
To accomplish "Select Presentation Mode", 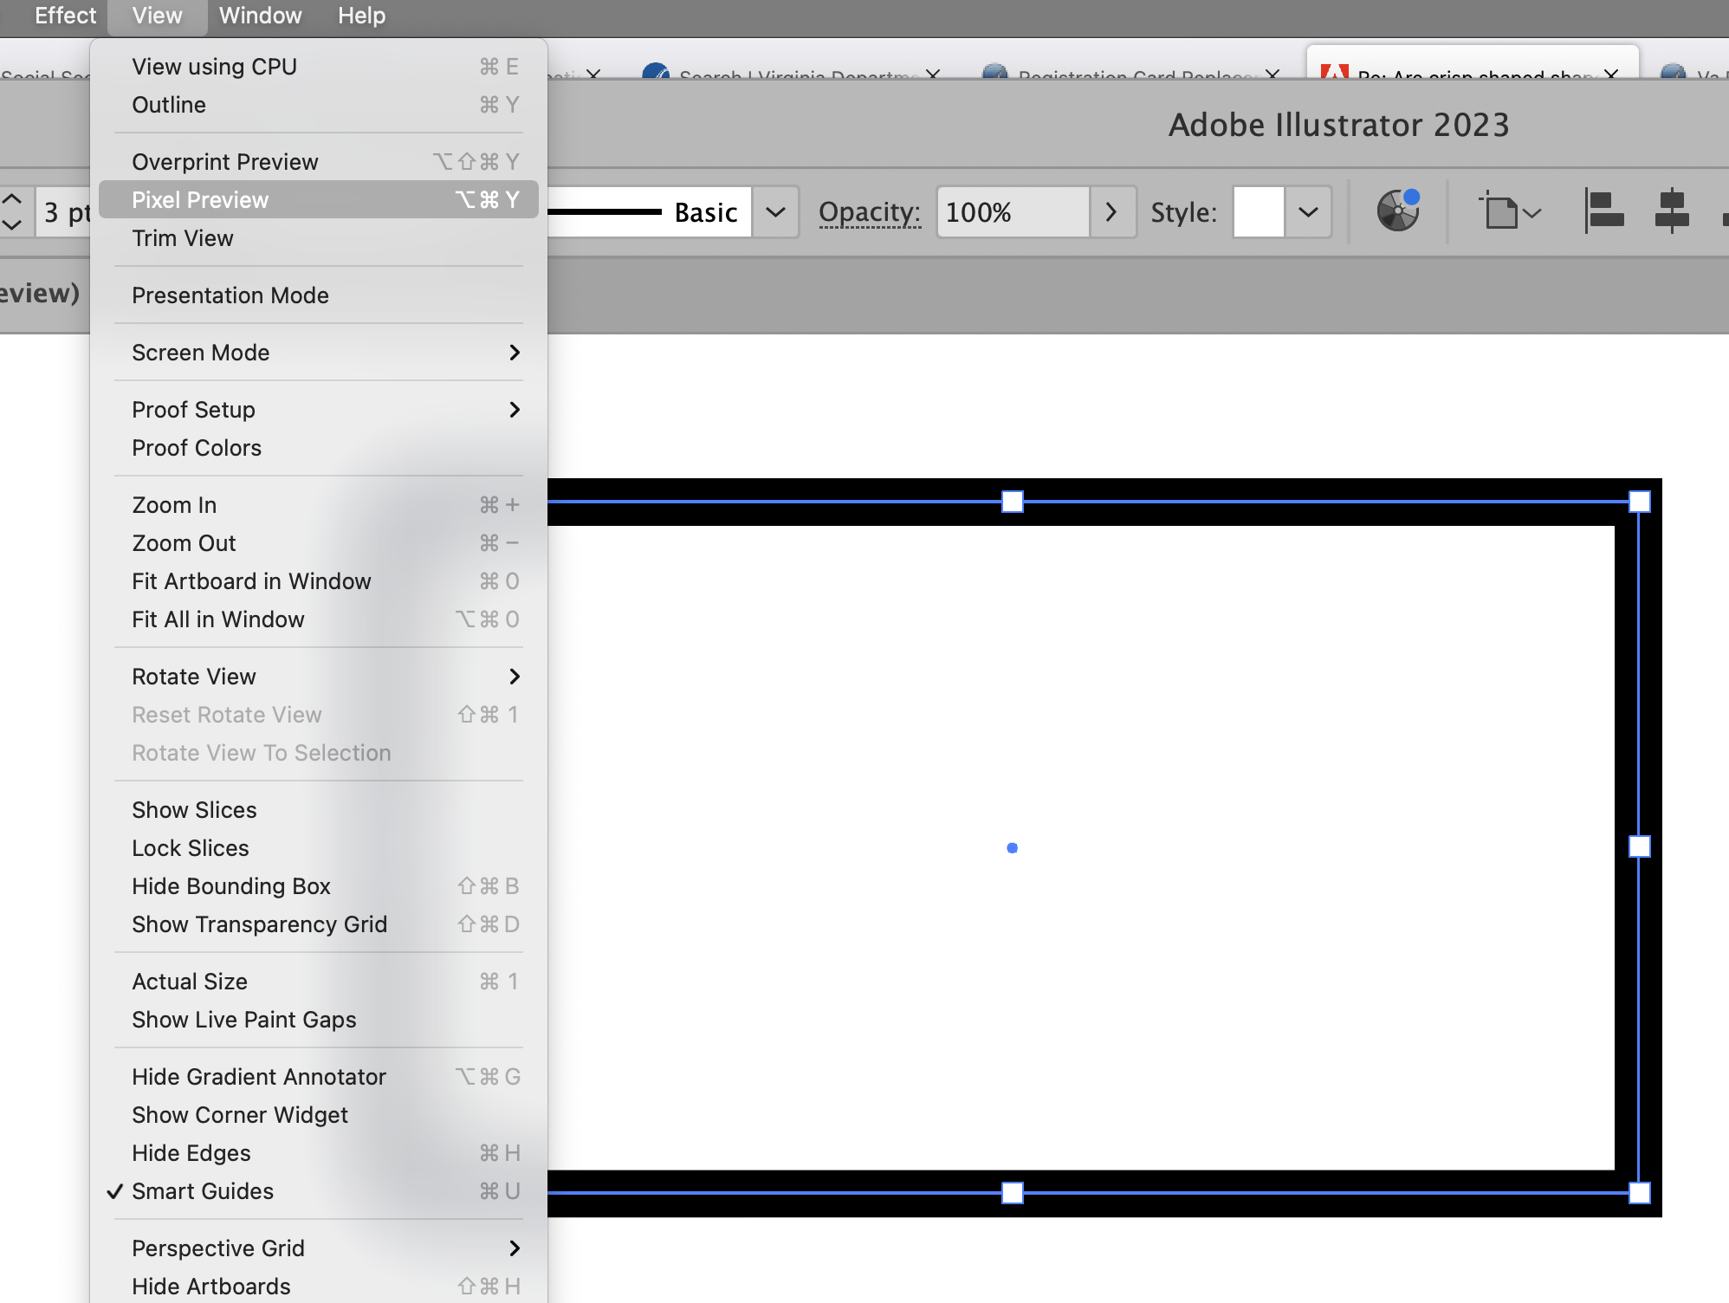I will [x=230, y=295].
